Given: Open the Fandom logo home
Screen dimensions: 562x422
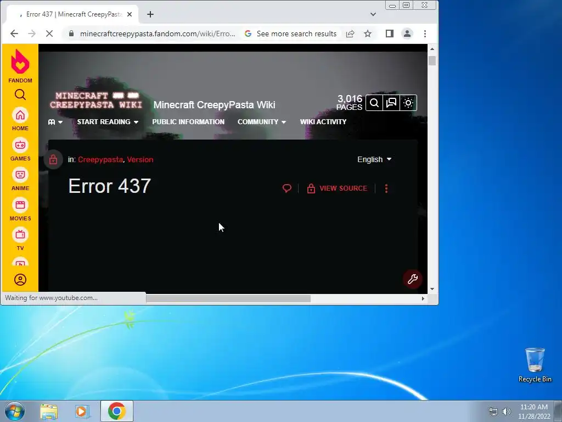Looking at the screenshot, I should pyautogui.click(x=20, y=66).
